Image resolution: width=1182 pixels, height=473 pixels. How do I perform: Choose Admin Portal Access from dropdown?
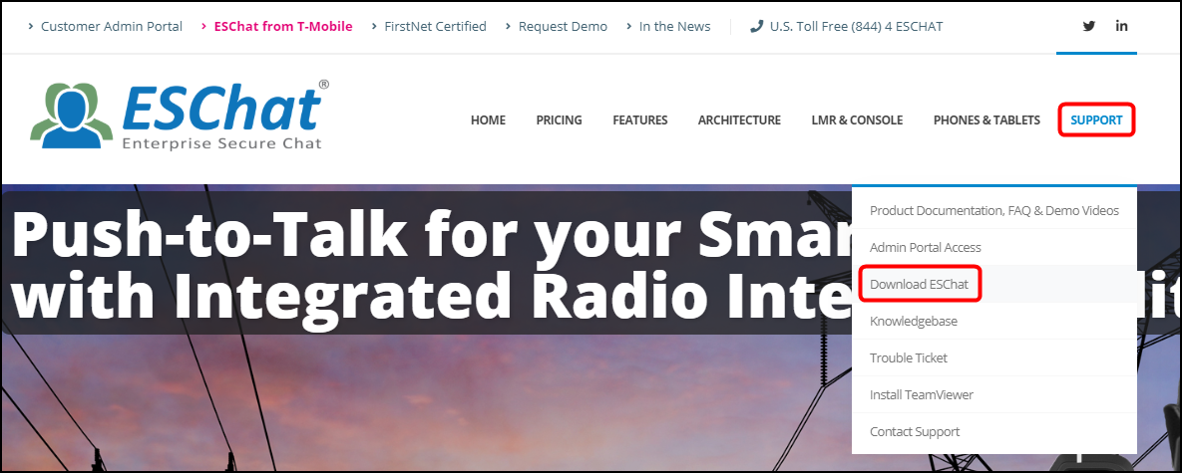click(x=994, y=247)
